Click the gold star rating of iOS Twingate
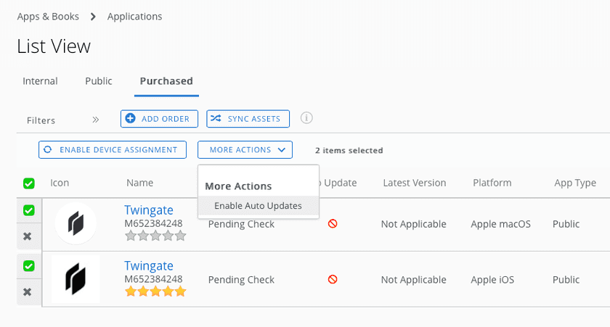 pos(155,291)
